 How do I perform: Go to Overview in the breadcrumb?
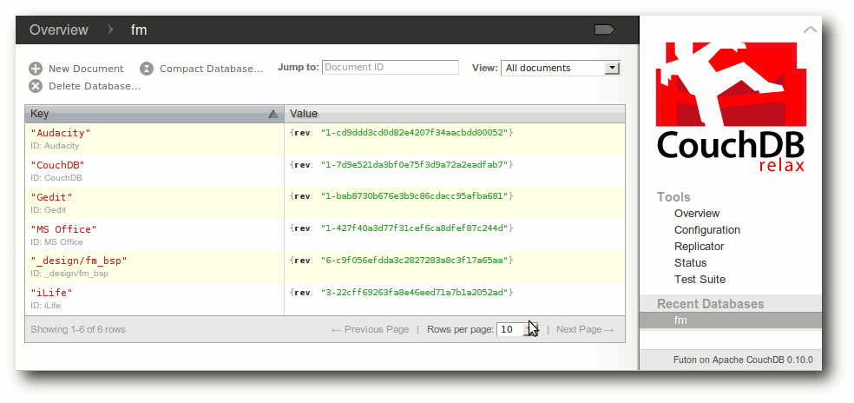59,30
